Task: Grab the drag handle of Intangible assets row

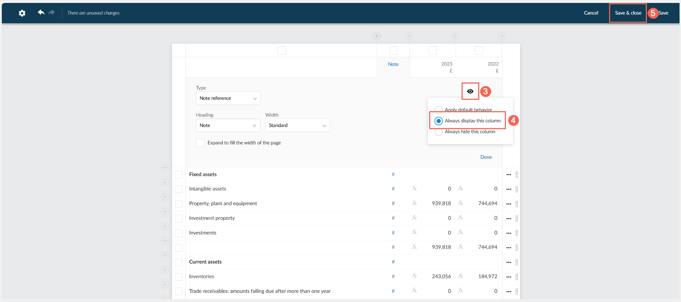Action: (517, 189)
